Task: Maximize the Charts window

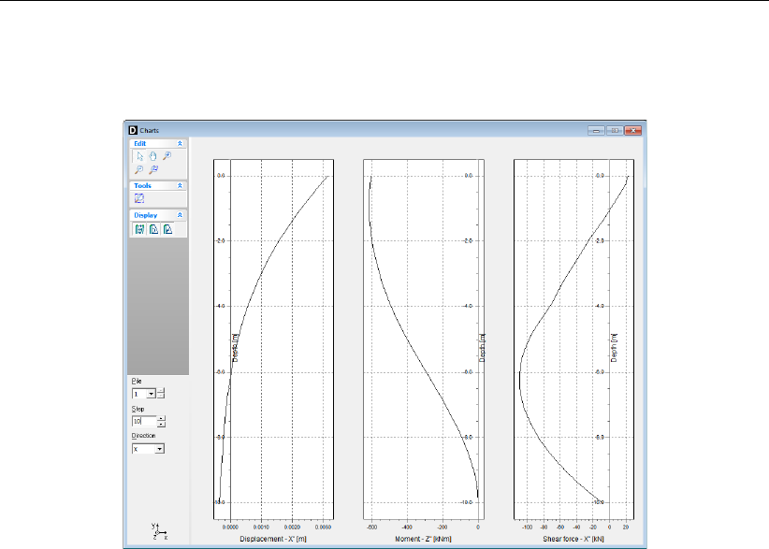Action: (x=614, y=130)
